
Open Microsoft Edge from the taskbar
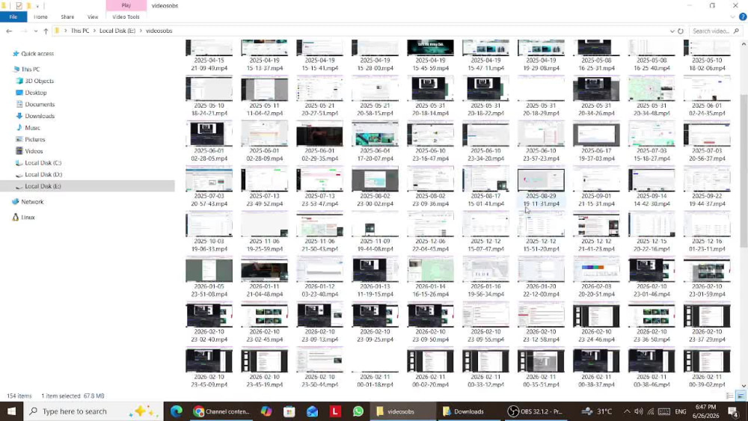coord(177,411)
